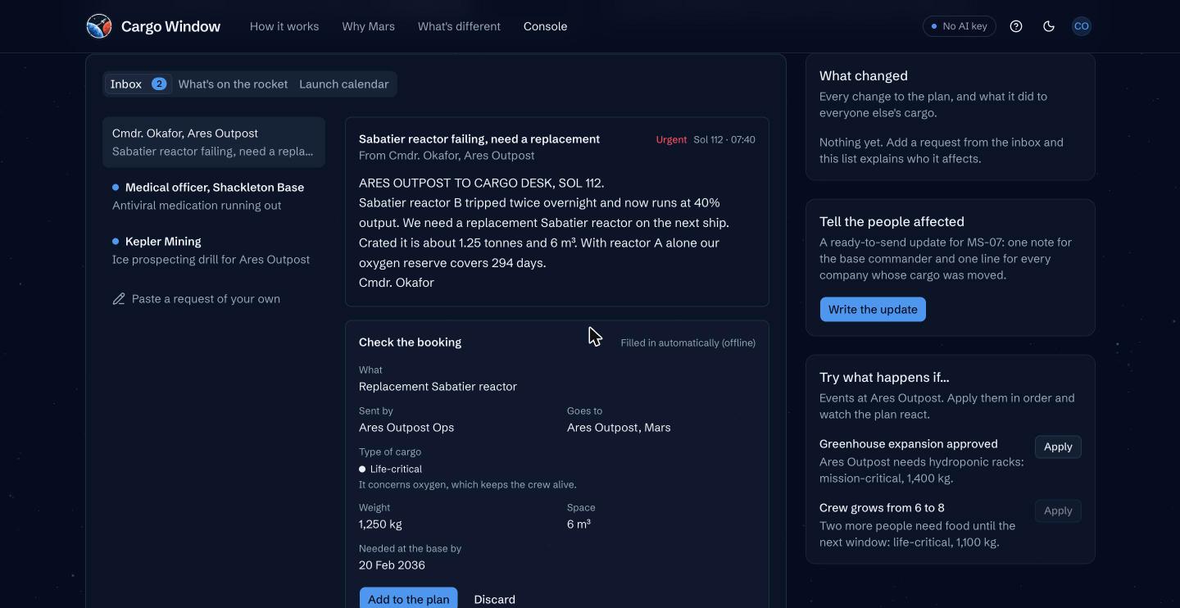The height and width of the screenshot is (608, 1180).
Task: Click the Cargo Window rocket logo
Action: 99,26
